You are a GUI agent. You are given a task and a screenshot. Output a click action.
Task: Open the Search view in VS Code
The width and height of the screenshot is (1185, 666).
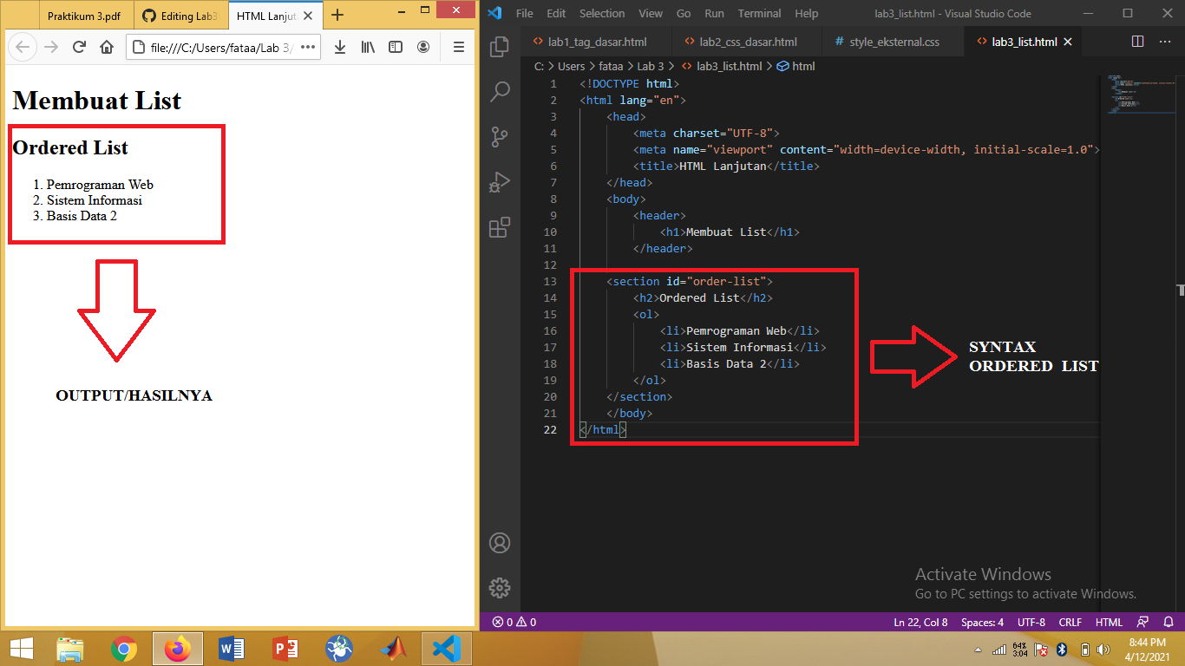(500, 92)
